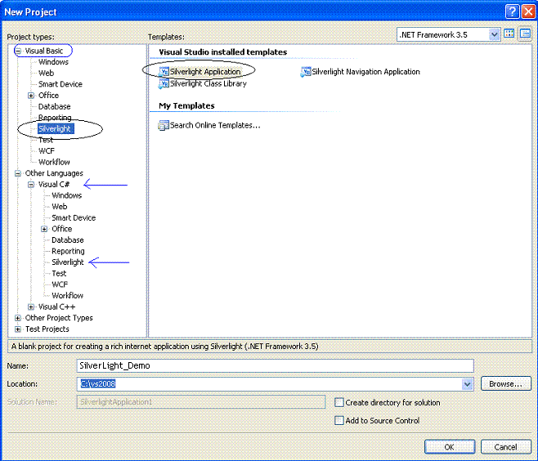The height and width of the screenshot is (461, 538).
Task: Select the Visual C# project type
Action: pyautogui.click(x=54, y=185)
